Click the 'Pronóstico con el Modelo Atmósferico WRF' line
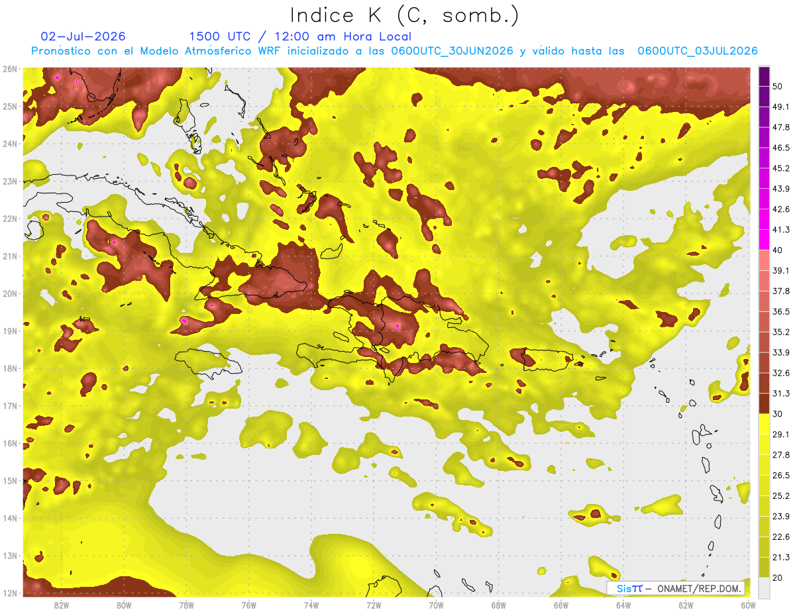The height and width of the screenshot is (614, 795). pyautogui.click(x=394, y=51)
